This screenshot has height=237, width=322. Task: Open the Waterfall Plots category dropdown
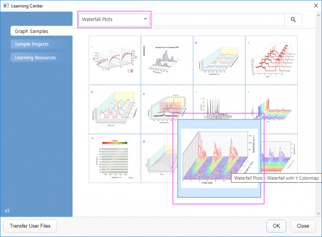coord(114,19)
